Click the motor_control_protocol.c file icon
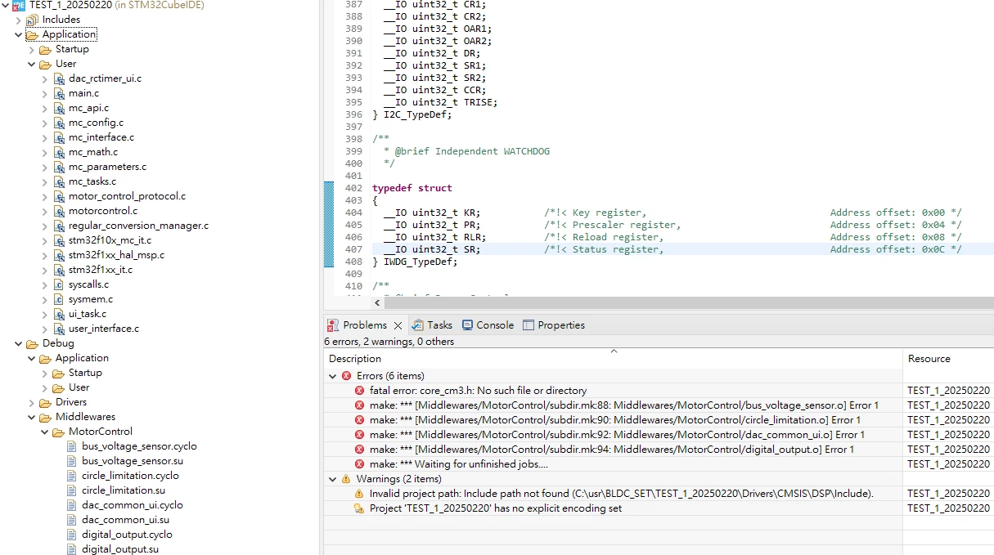 [59, 196]
